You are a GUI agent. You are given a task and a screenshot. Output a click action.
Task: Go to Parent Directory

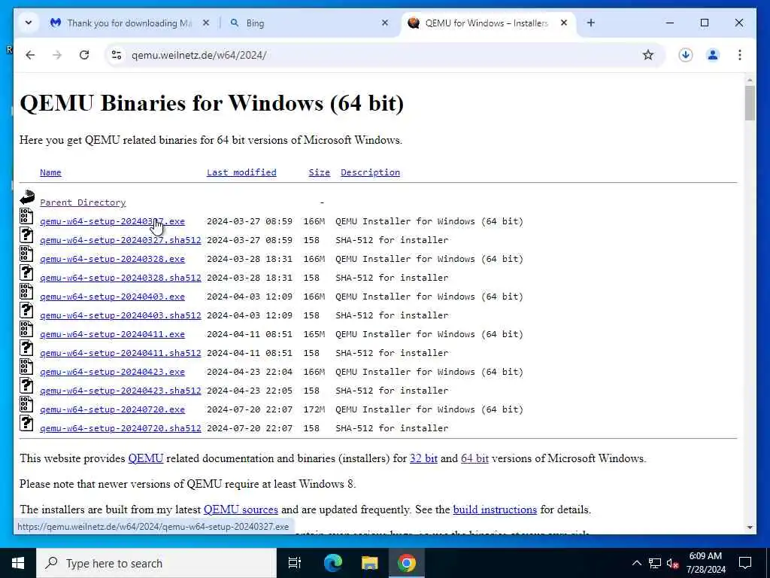tap(83, 202)
